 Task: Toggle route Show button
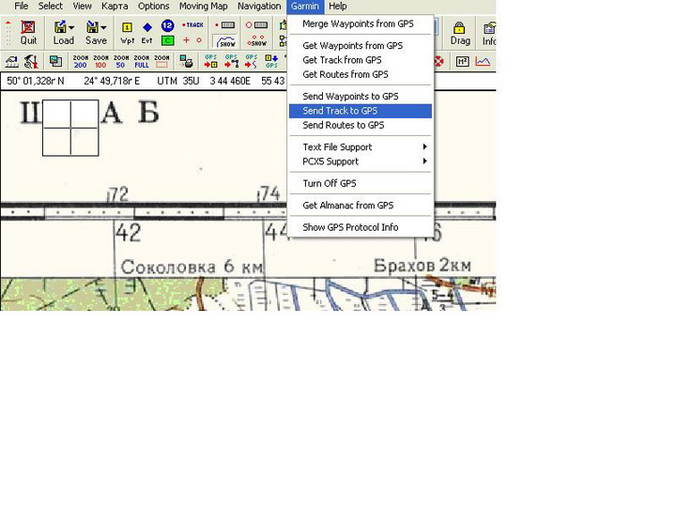point(255,41)
